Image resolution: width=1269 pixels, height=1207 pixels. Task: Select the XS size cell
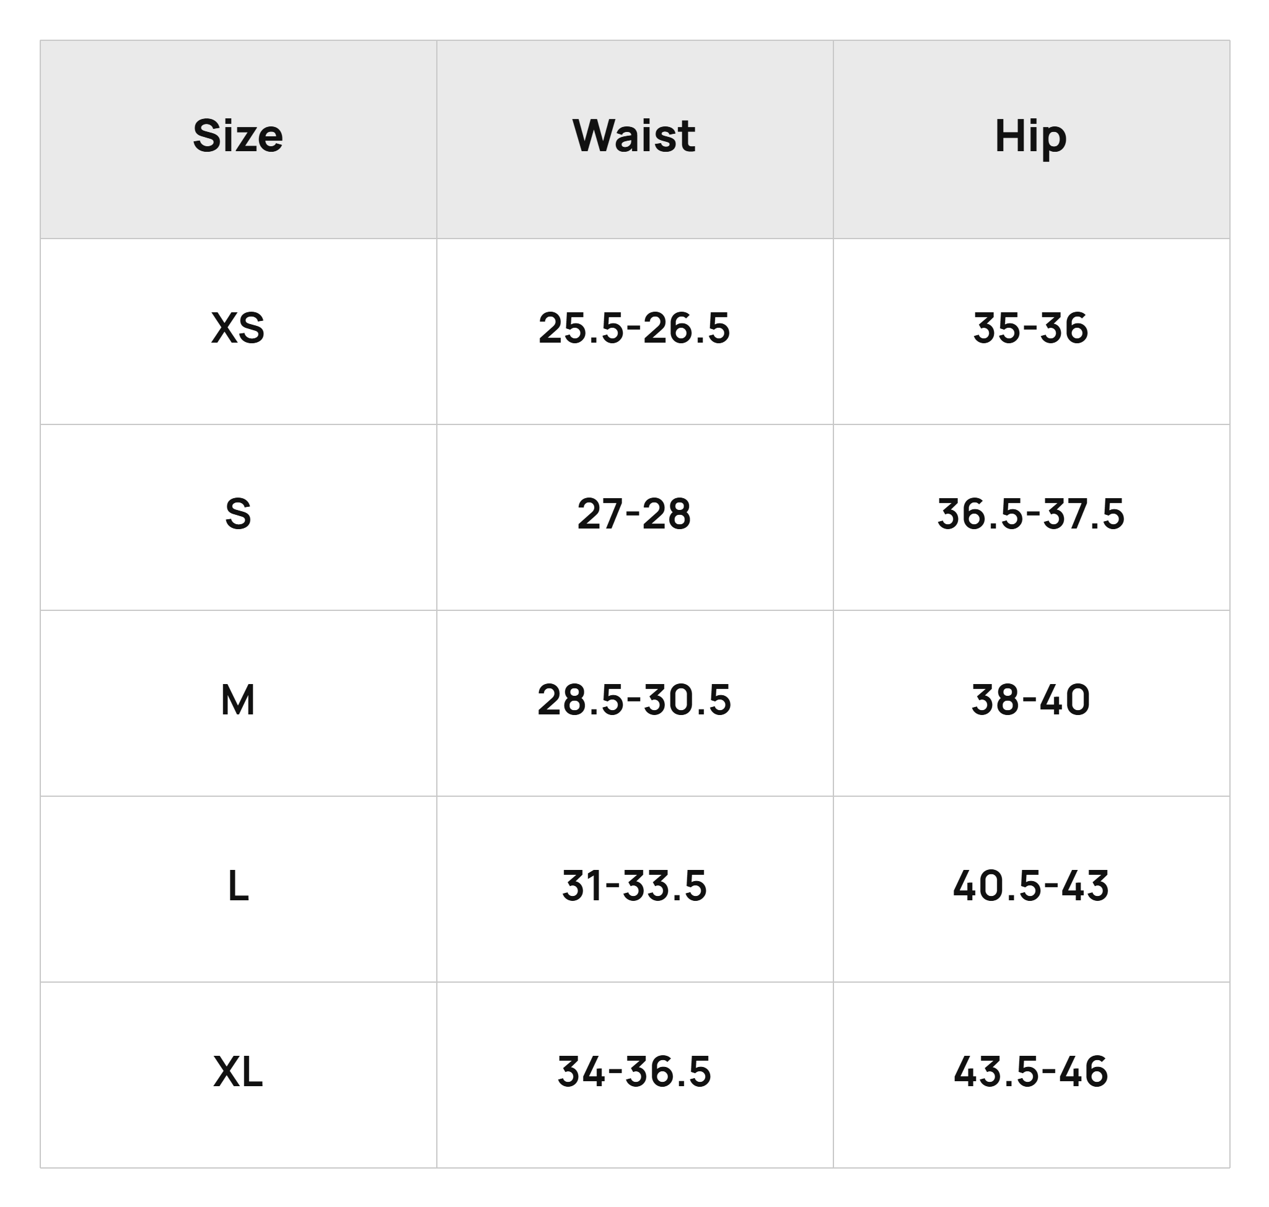point(238,331)
